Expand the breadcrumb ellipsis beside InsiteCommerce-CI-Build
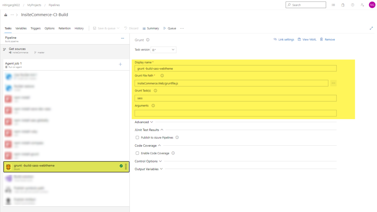Image resolution: width=377 pixels, height=212 pixels. pos(12,15)
